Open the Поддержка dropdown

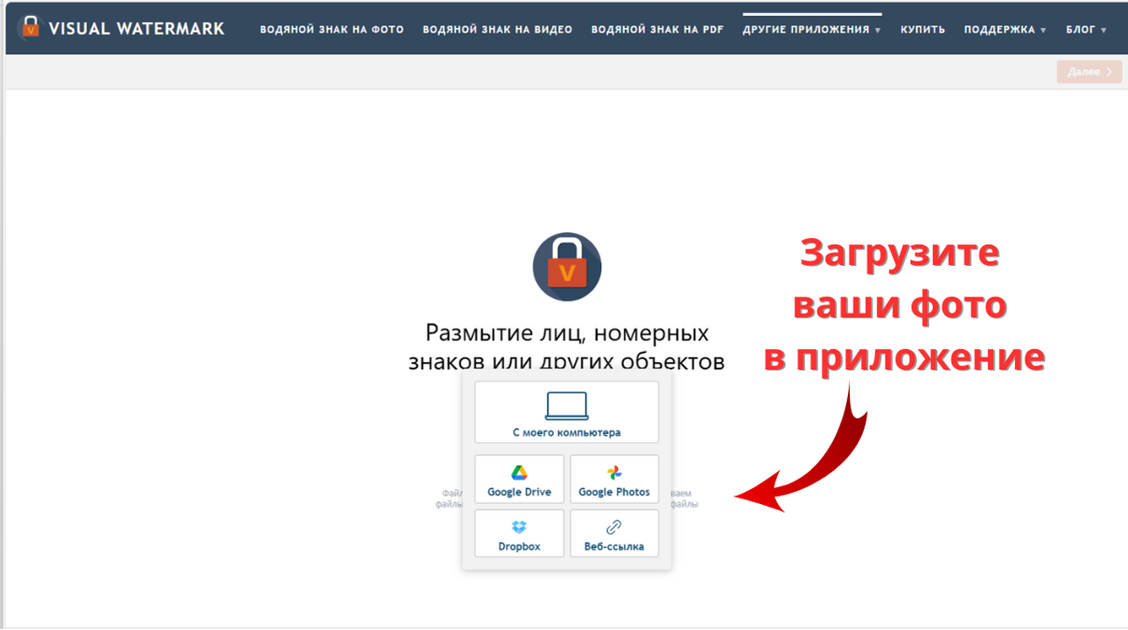pyautogui.click(x=1005, y=30)
